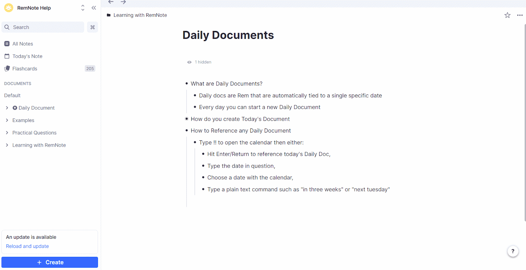
Task: Open the workspace switcher up-down arrows
Action: coord(83,8)
